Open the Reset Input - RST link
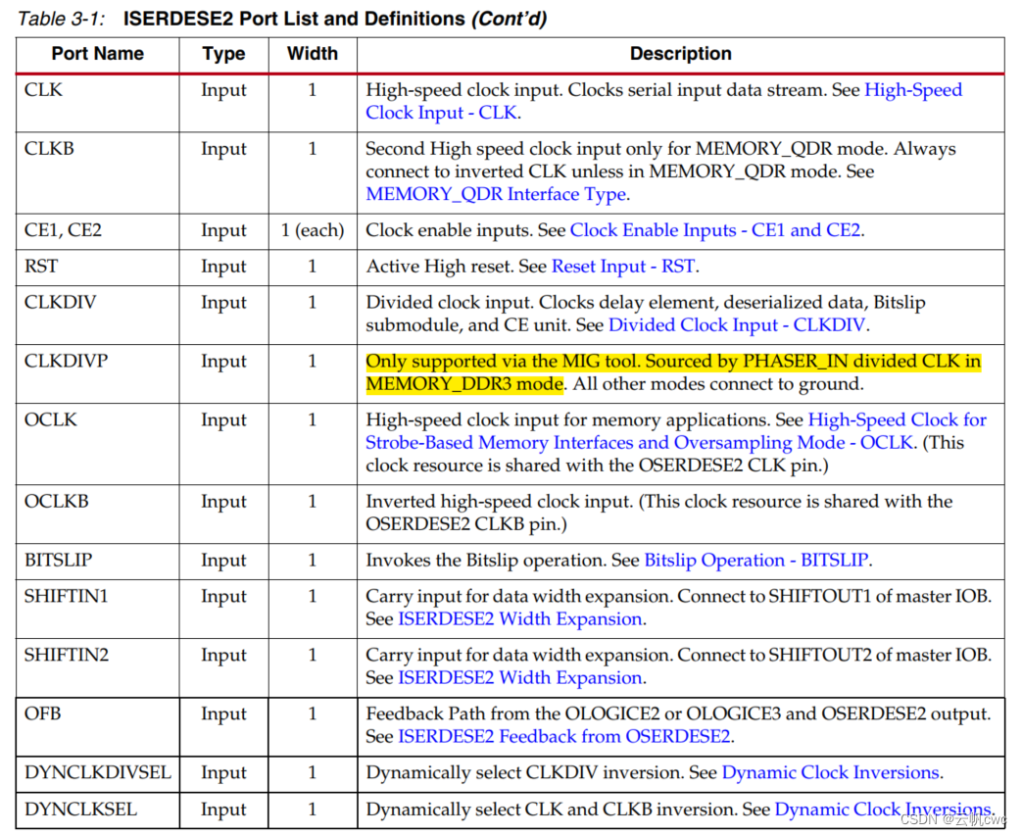This screenshot has height=835, width=1022. point(623,266)
